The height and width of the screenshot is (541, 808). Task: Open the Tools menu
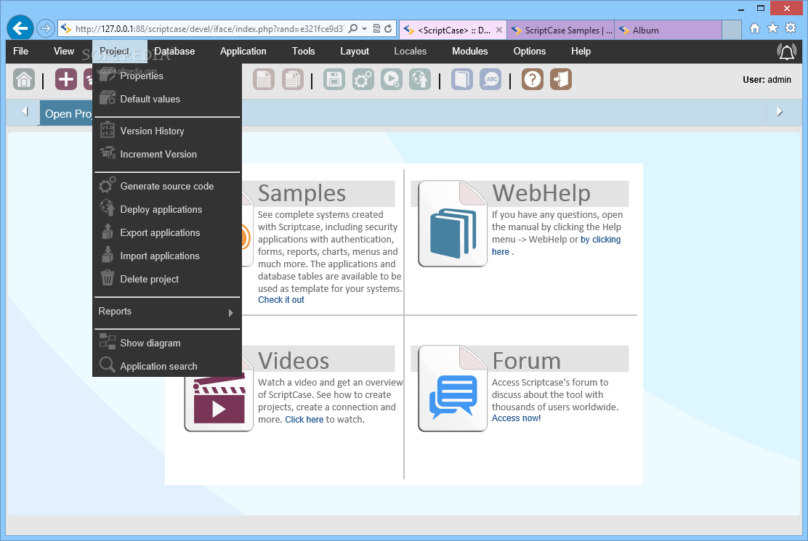[304, 51]
